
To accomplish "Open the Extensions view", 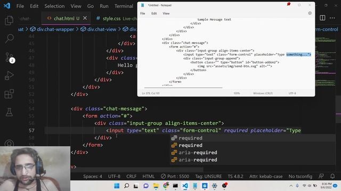I will pyautogui.click(x=9, y=94).
